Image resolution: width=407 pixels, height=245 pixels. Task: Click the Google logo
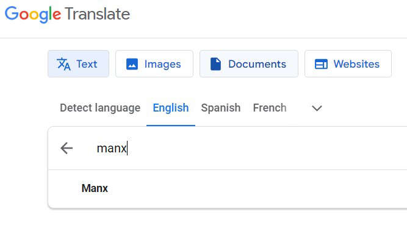pyautogui.click(x=33, y=14)
